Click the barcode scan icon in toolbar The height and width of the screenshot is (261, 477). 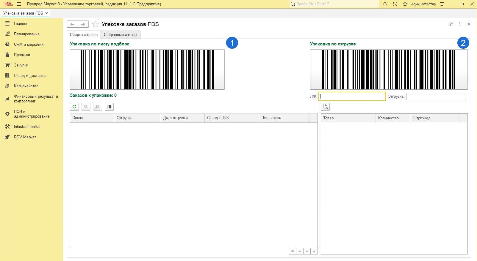[x=109, y=107]
